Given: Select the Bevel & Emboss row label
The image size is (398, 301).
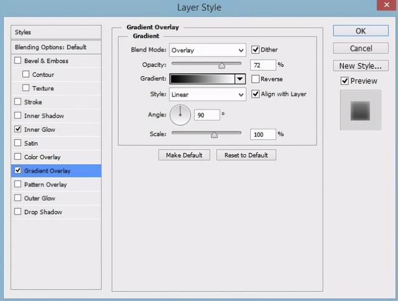Looking at the screenshot, I should point(46,61).
